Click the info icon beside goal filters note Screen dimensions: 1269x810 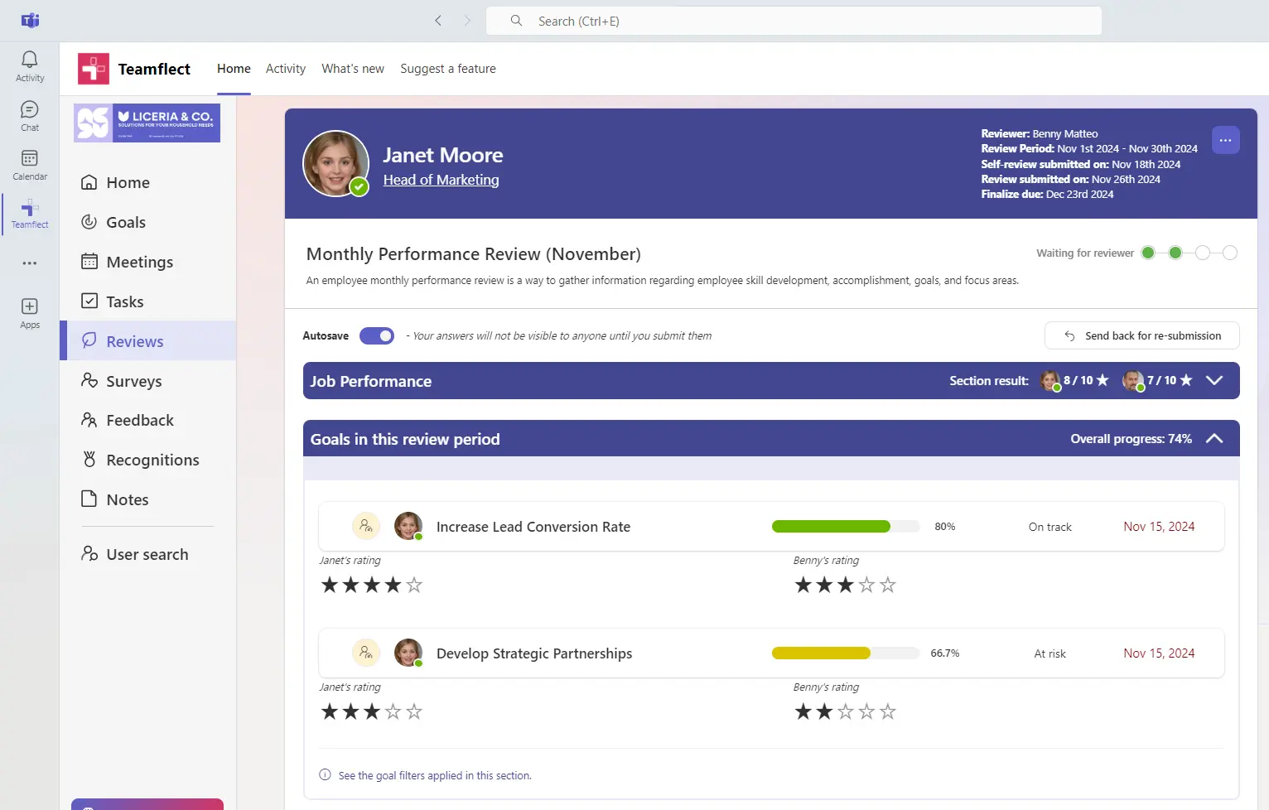click(x=325, y=775)
